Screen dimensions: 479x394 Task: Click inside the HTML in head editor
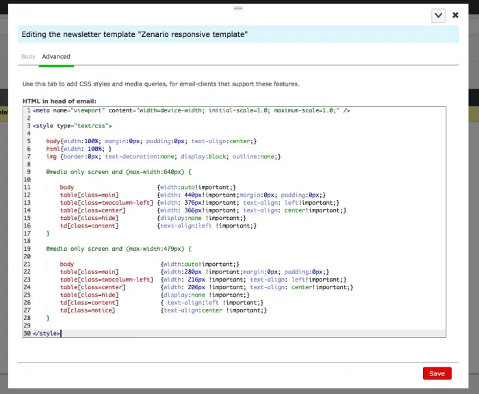click(234, 222)
